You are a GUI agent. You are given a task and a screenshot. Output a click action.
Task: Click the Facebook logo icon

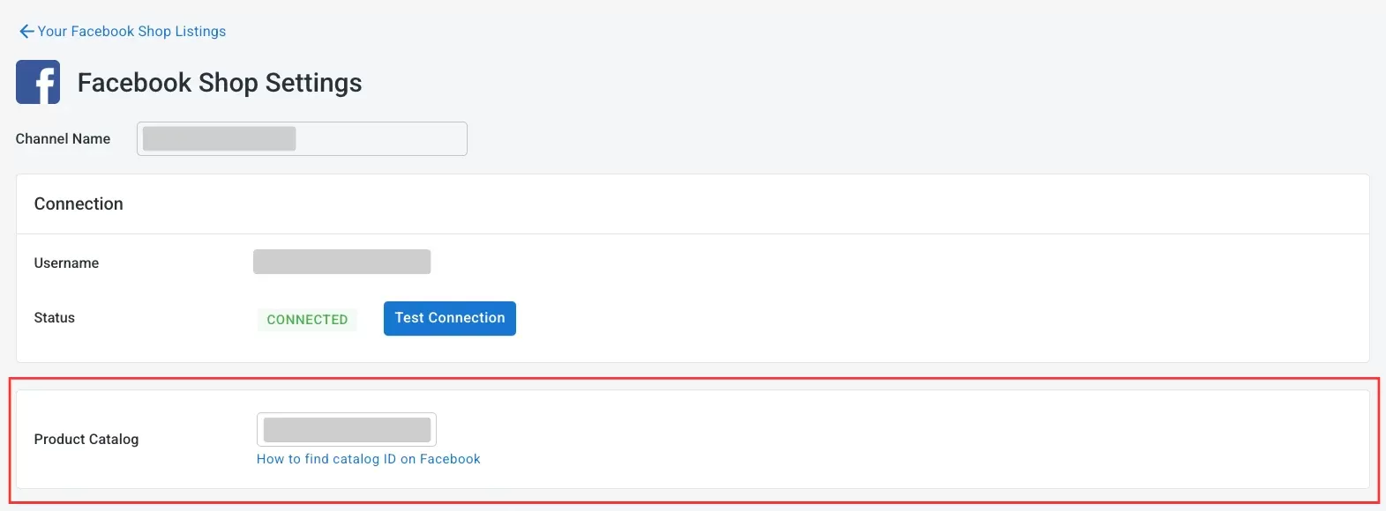tap(38, 82)
